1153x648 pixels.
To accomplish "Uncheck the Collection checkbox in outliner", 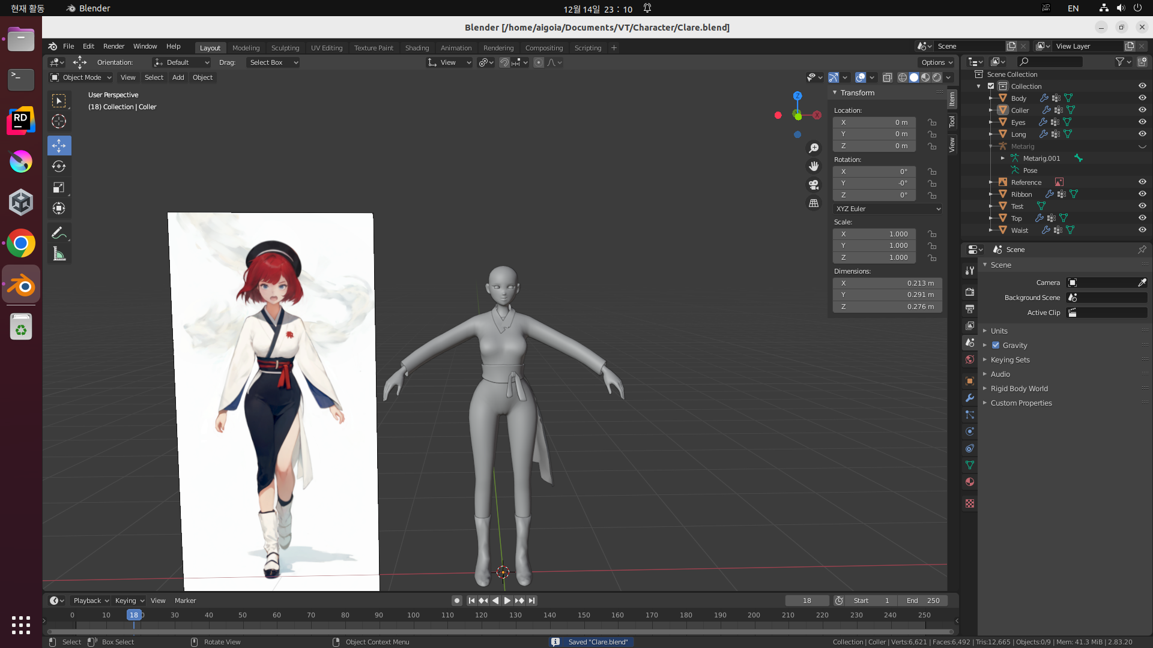I will pos(991,86).
